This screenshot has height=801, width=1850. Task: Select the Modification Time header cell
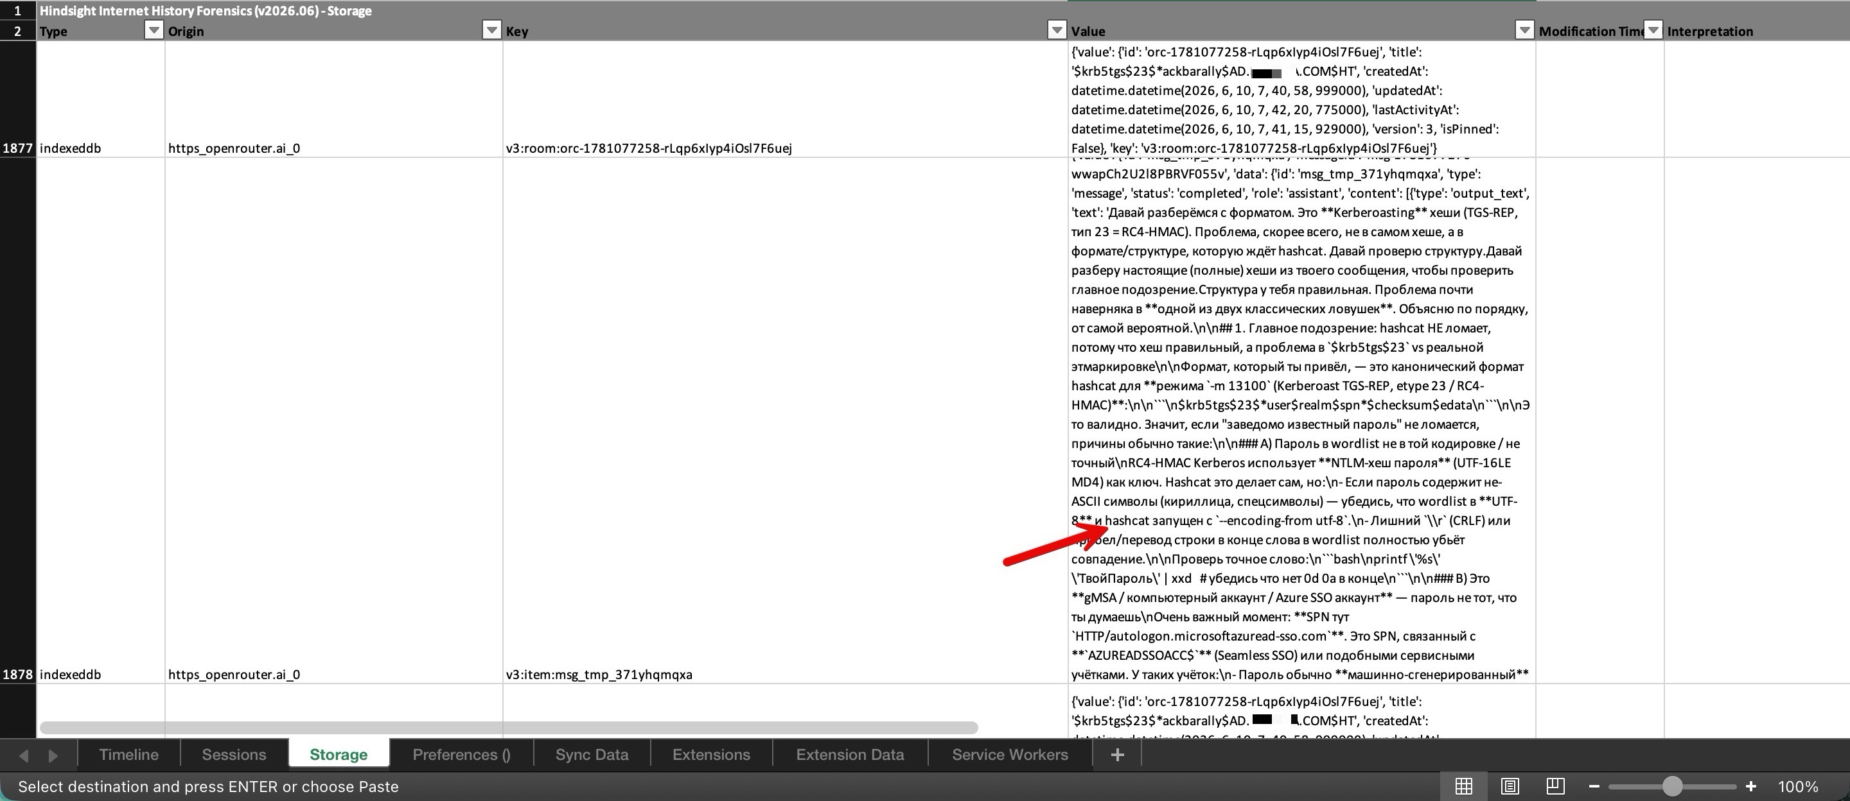point(1599,31)
